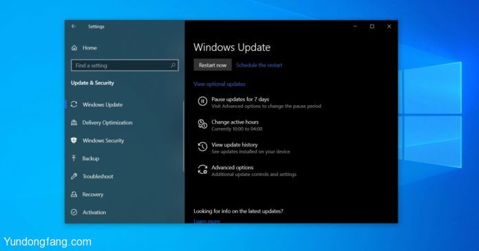Minimize the Settings window

(355, 27)
